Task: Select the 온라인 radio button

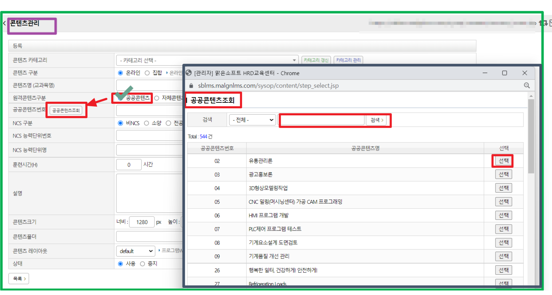Action: [x=121, y=73]
